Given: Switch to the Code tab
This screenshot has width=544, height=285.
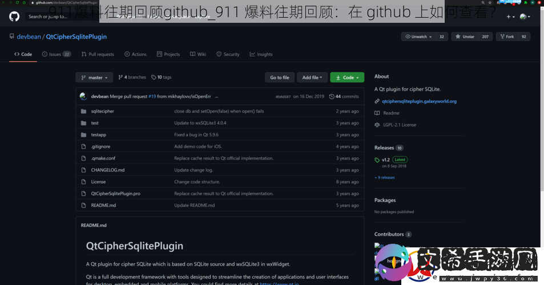Looking at the screenshot, I should (23, 54).
